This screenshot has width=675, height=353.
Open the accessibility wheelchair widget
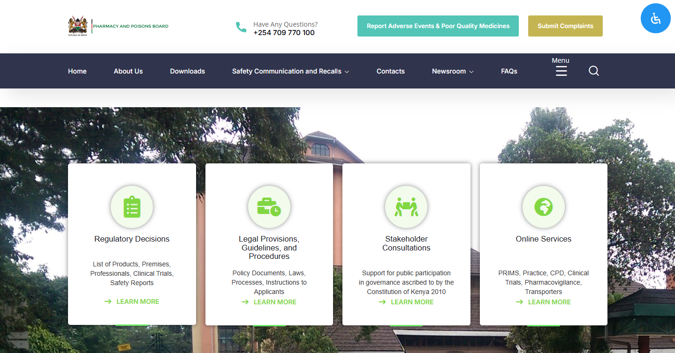click(x=655, y=18)
